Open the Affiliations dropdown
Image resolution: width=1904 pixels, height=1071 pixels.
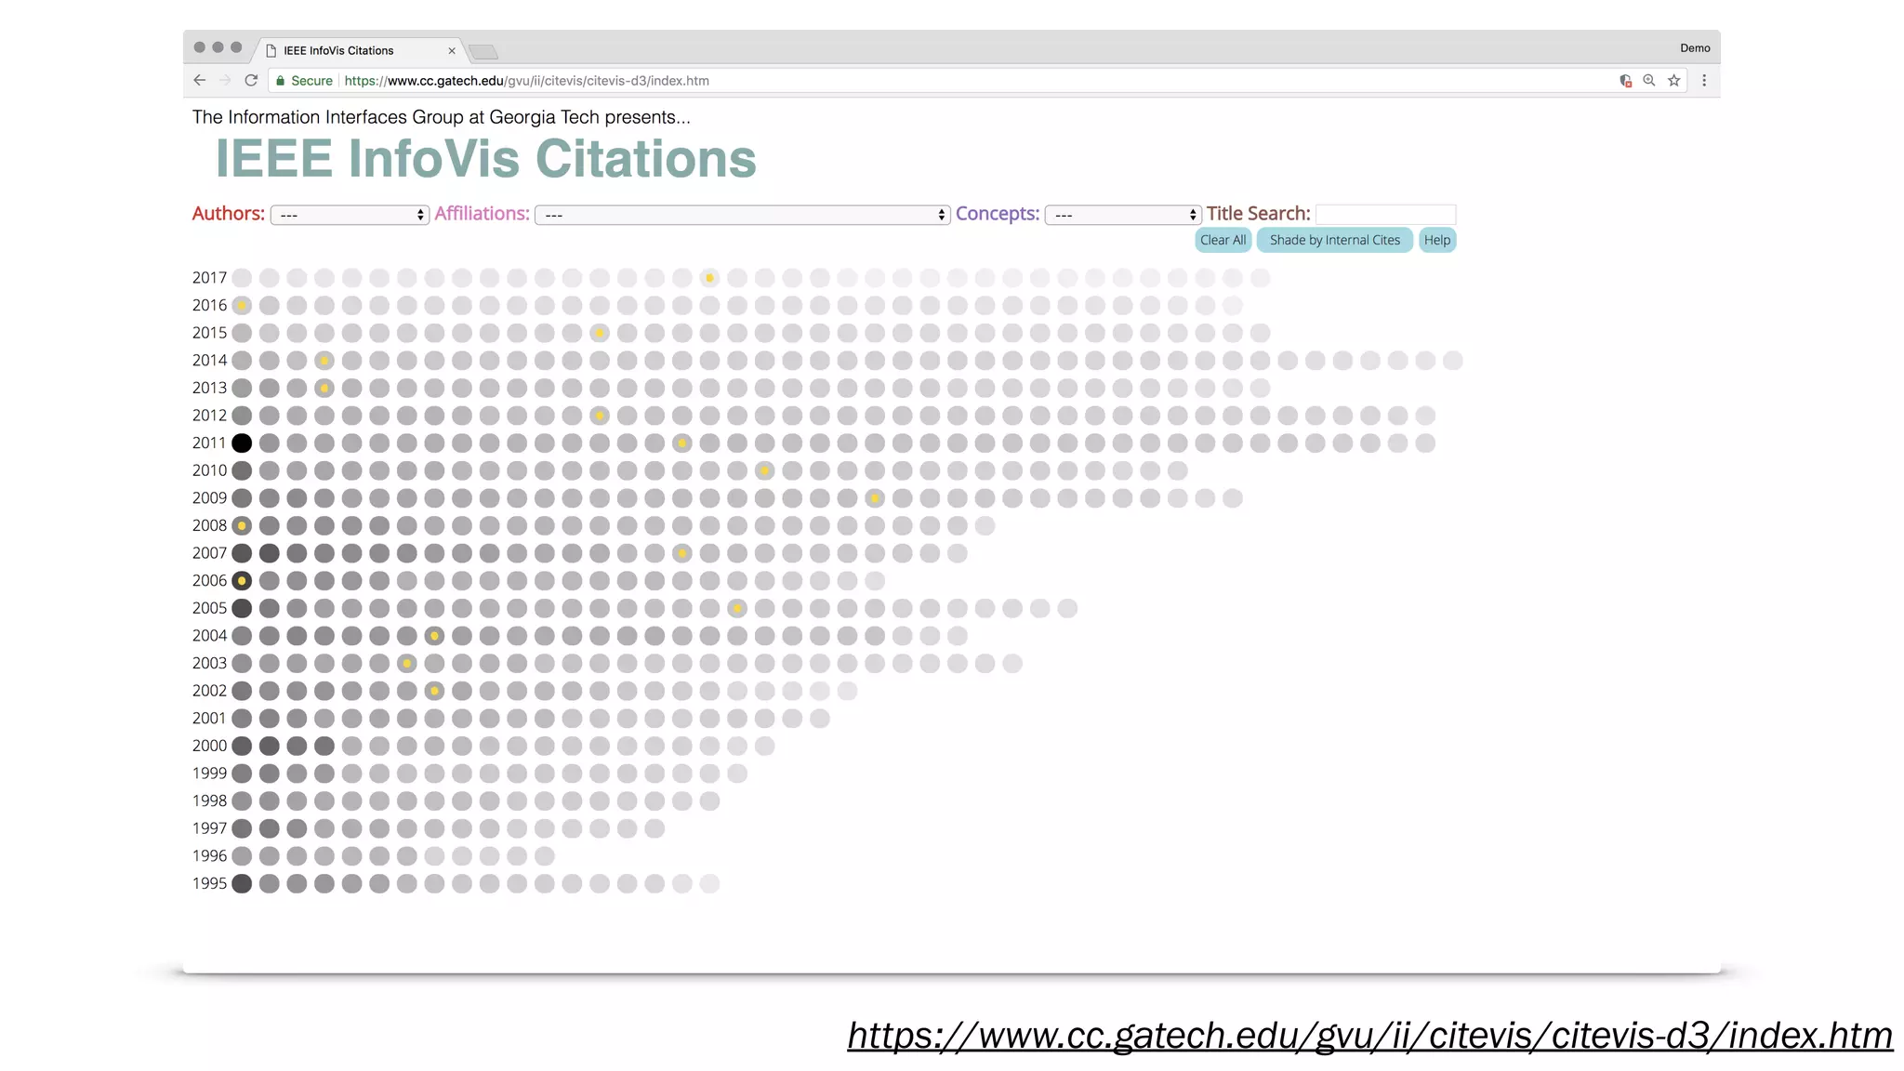point(742,215)
